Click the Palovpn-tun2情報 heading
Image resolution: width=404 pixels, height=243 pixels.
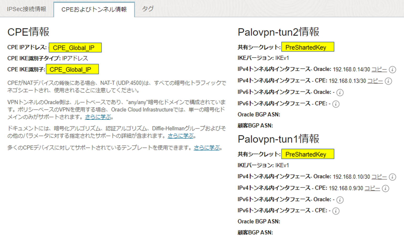[x=278, y=32]
